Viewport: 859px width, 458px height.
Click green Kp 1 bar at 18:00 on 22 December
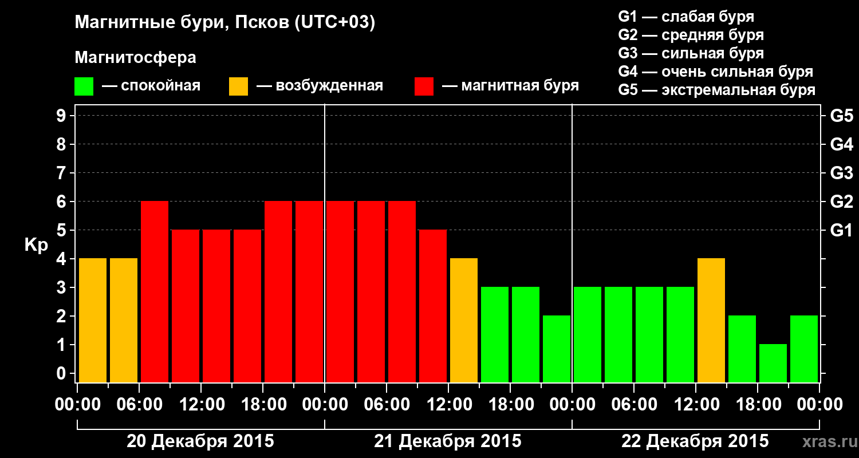coord(773,364)
